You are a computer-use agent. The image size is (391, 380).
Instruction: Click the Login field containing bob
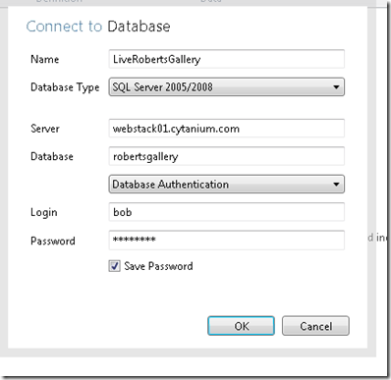[226, 212]
